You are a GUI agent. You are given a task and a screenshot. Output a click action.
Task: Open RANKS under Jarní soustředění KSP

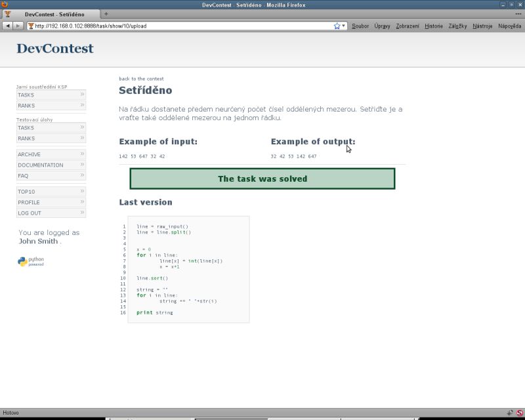[x=51, y=106]
